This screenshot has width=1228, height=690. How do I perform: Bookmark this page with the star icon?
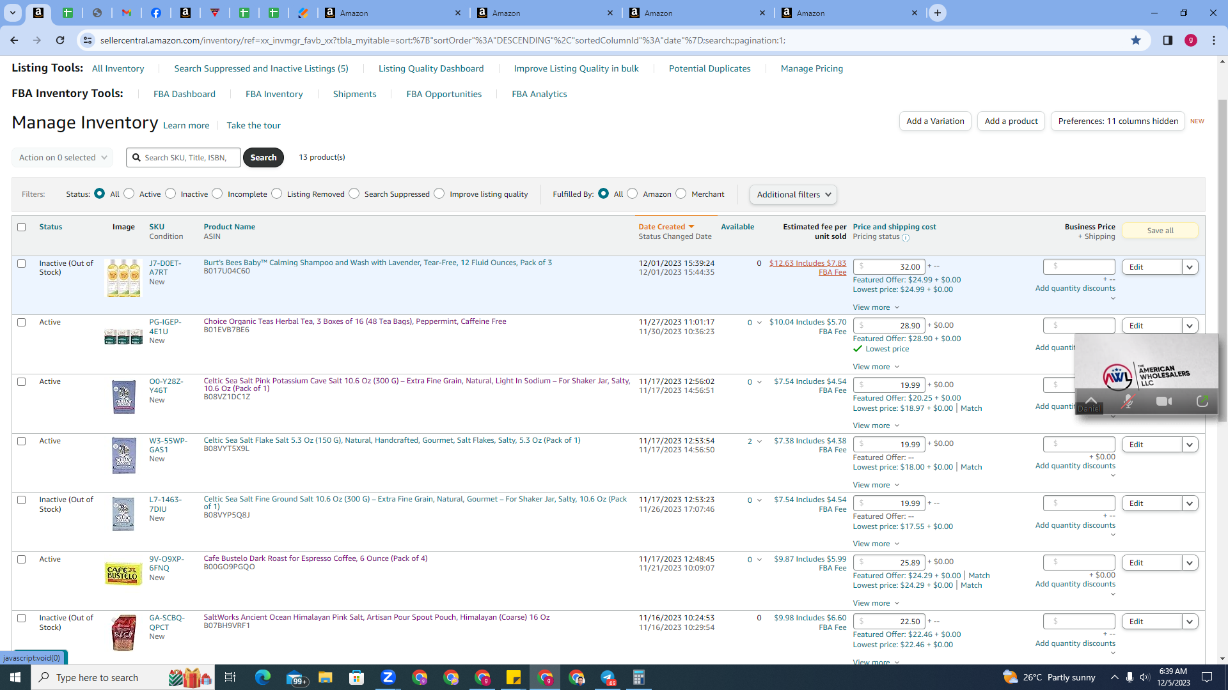[1136, 40]
